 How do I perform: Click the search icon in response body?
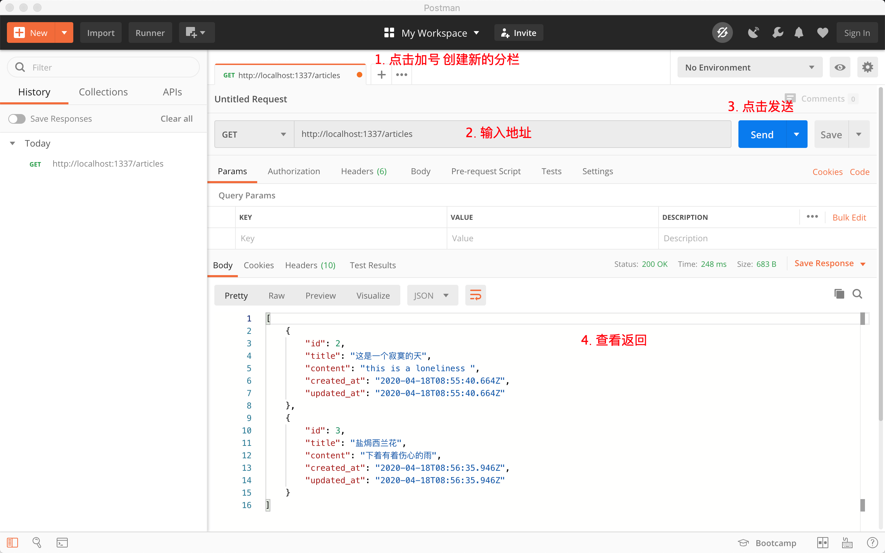[857, 294]
